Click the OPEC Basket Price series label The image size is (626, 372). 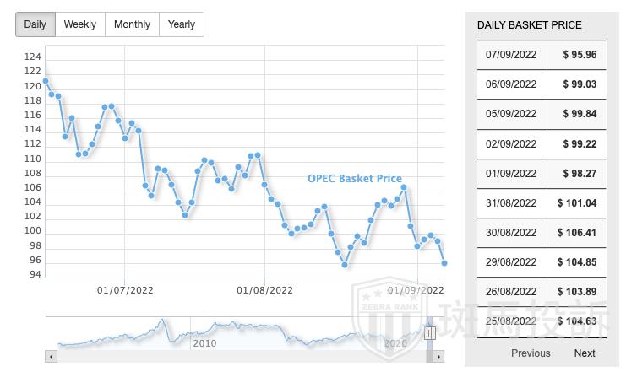point(354,179)
